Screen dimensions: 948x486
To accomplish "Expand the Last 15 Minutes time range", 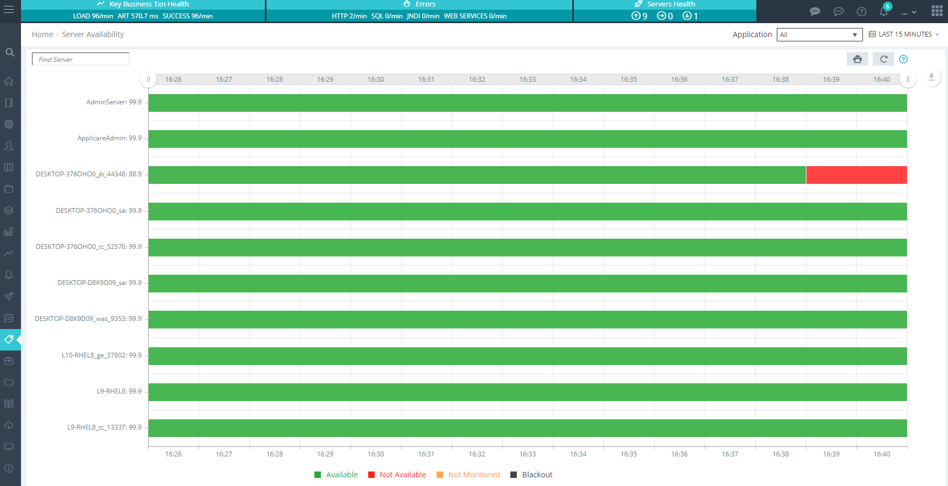I will click(904, 34).
